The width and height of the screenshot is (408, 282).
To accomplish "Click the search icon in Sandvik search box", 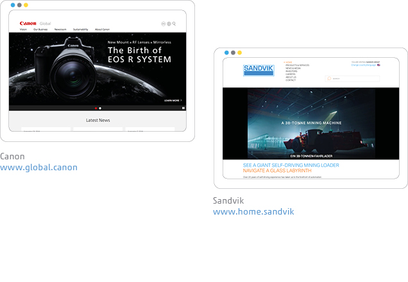I will 329,78.
